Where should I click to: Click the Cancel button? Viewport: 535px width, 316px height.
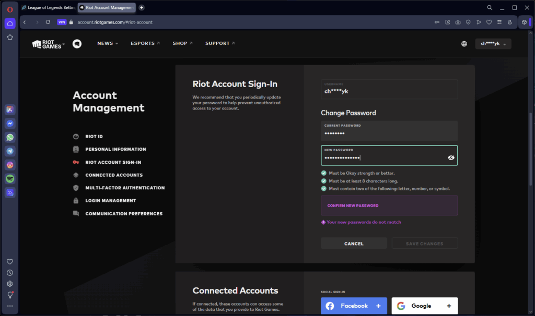354,244
